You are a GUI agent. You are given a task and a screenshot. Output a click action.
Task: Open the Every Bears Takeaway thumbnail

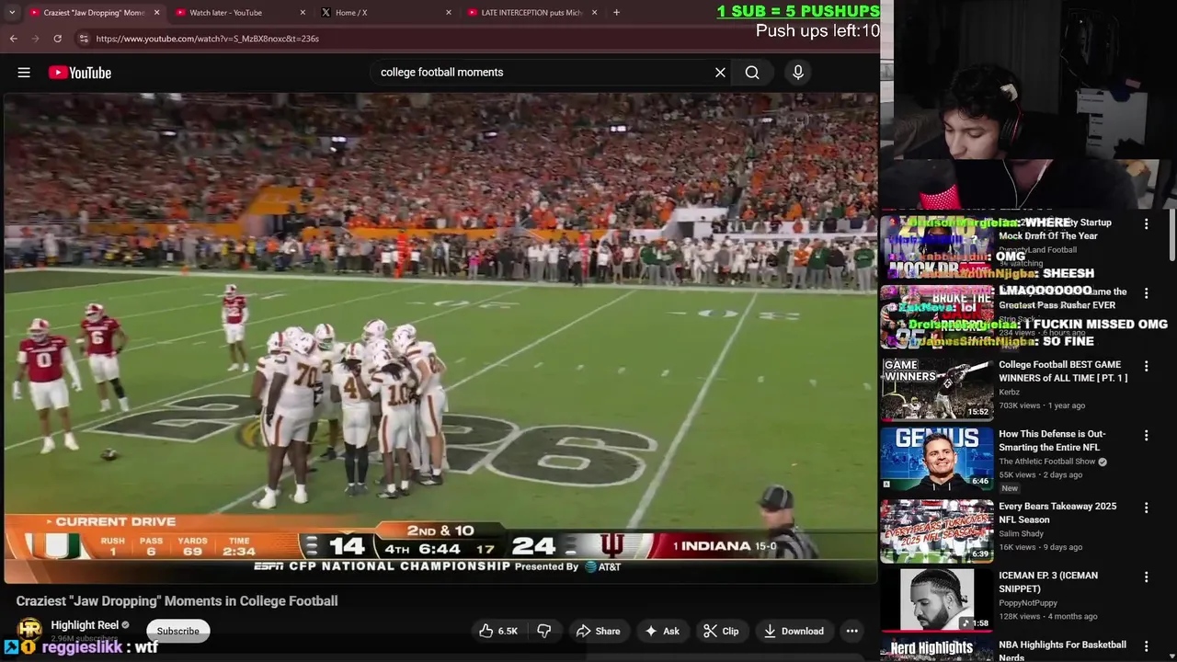tap(936, 531)
